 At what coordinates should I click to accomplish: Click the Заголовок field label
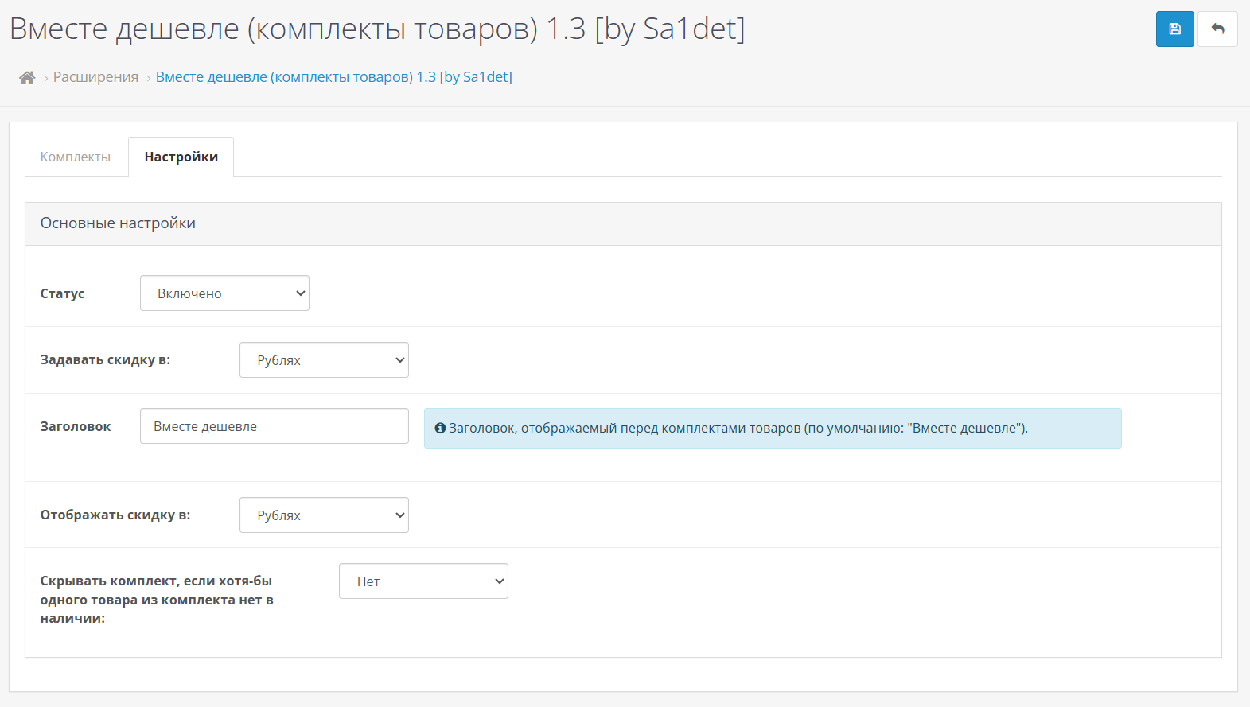76,426
